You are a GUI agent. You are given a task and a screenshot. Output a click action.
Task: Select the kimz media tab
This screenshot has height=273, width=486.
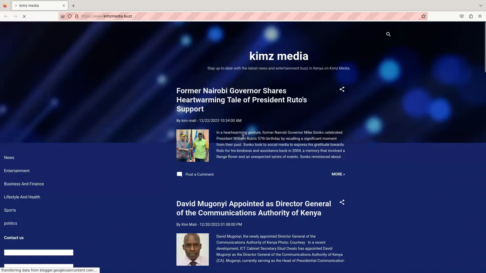pos(40,6)
